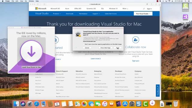Open Downloads in the Visual Studio nav
192x108 pixels.
pos(70,14)
